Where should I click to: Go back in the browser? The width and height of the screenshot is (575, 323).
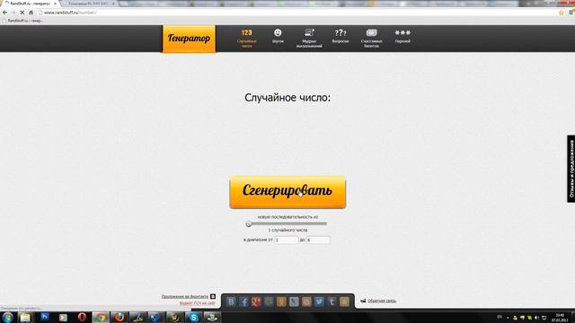(4, 13)
